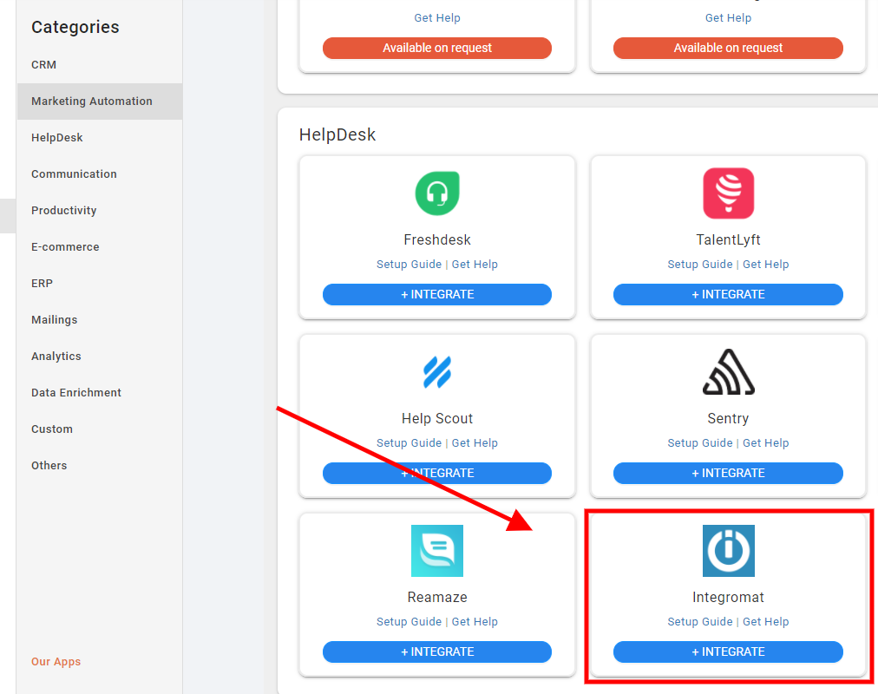878x694 pixels.
Task: Click Get Help above right Available on request
Action: (x=729, y=18)
